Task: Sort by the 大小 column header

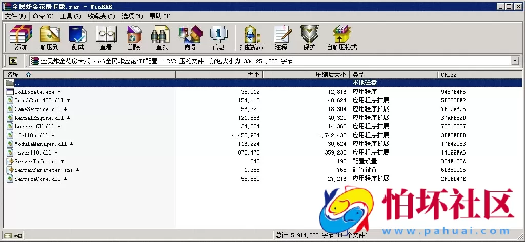Action: pyautogui.click(x=219, y=75)
